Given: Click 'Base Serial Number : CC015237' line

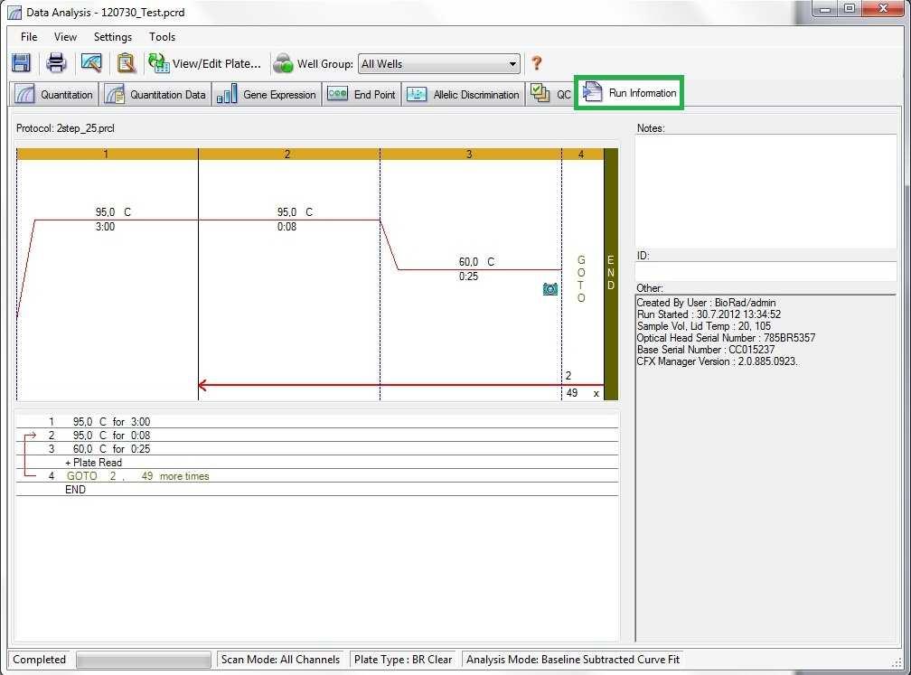Looking at the screenshot, I should point(705,350).
